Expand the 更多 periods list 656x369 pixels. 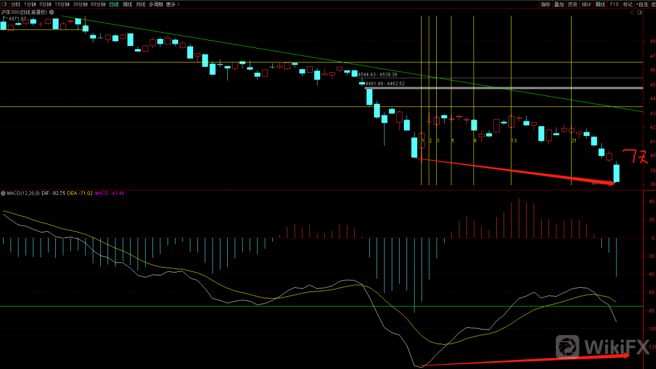173,4
